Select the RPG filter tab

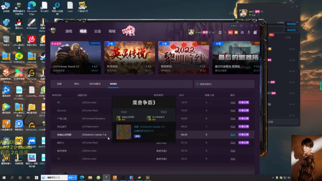76,84
